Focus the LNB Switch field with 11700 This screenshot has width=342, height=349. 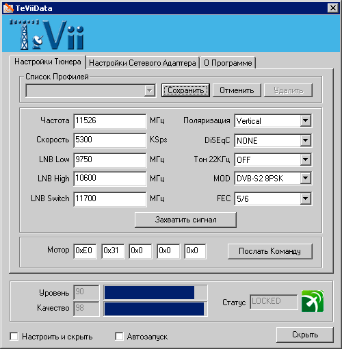tap(110, 199)
